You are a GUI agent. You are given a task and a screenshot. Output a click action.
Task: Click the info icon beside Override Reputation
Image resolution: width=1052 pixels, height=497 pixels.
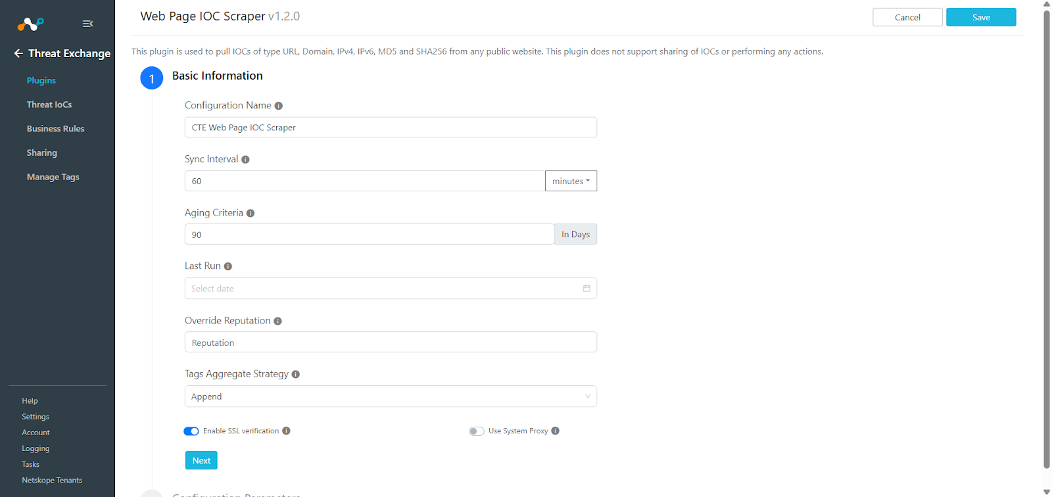(x=278, y=321)
